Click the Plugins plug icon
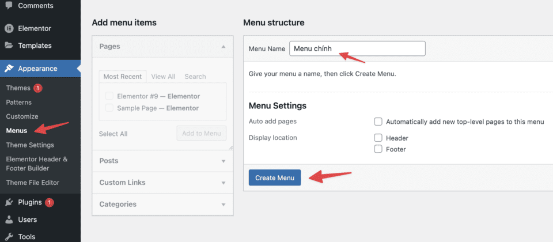The height and width of the screenshot is (242, 553). point(9,202)
